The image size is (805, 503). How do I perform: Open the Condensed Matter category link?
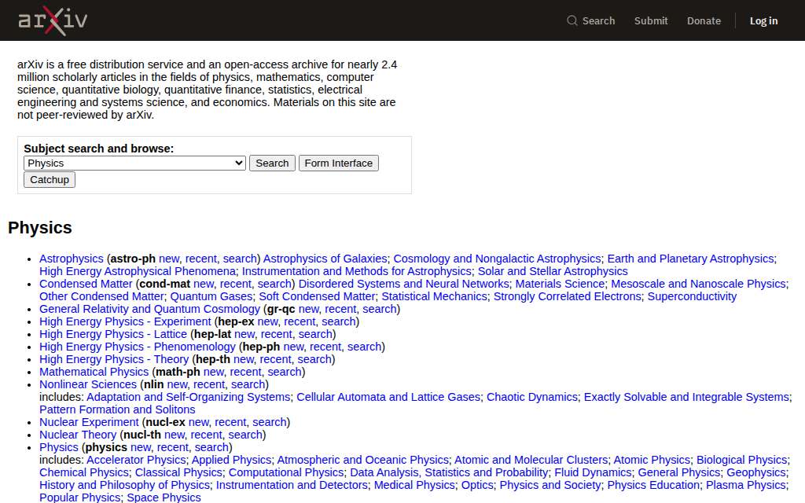(x=86, y=284)
